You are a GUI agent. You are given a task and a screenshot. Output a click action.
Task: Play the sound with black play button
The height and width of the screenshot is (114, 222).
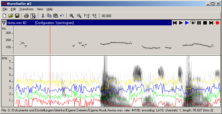click(181, 23)
